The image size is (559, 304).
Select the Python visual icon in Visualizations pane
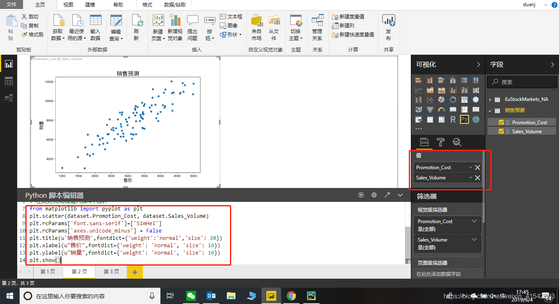click(x=464, y=119)
